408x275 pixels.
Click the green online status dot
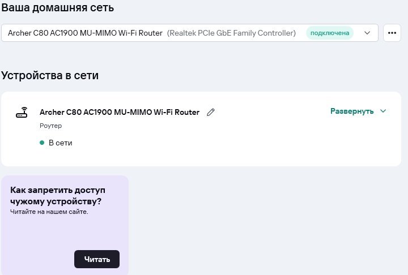pos(42,143)
